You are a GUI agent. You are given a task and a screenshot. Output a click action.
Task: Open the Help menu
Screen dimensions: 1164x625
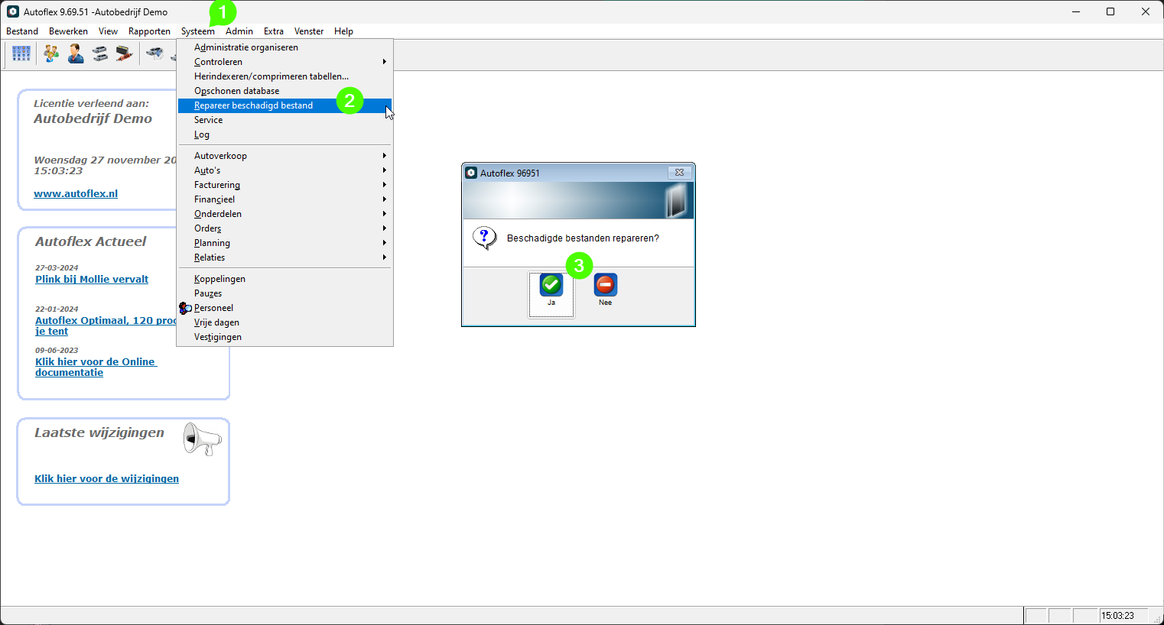pos(343,31)
